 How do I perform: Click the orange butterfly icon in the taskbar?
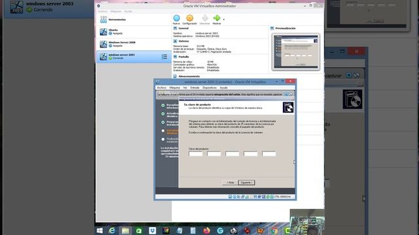[x=261, y=230]
